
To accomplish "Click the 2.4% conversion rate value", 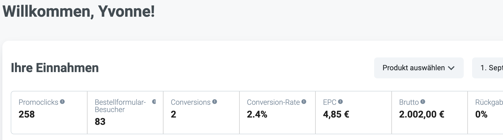I will point(257,114).
